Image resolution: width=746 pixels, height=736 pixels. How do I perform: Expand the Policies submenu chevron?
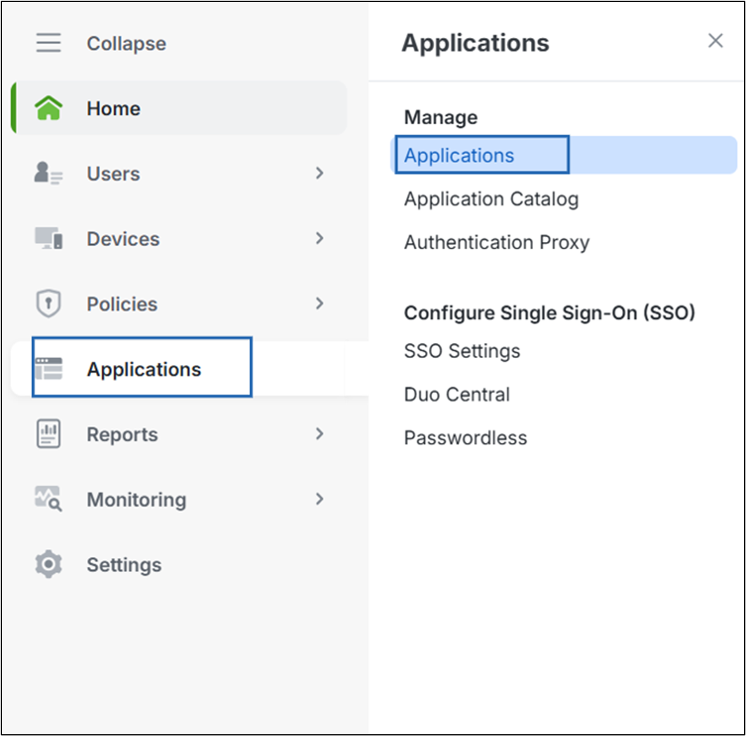[x=320, y=303]
